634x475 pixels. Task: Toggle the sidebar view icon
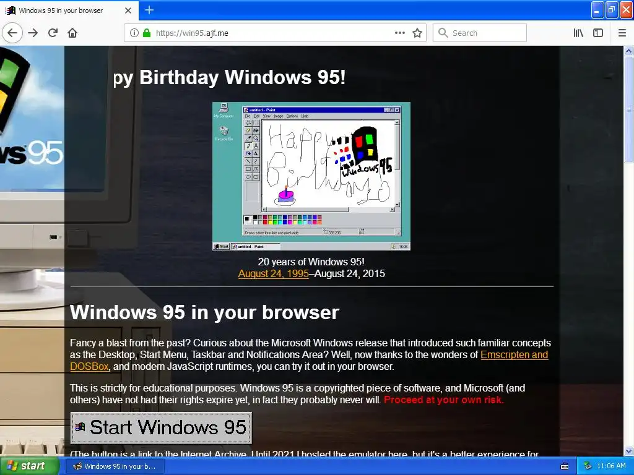(598, 33)
